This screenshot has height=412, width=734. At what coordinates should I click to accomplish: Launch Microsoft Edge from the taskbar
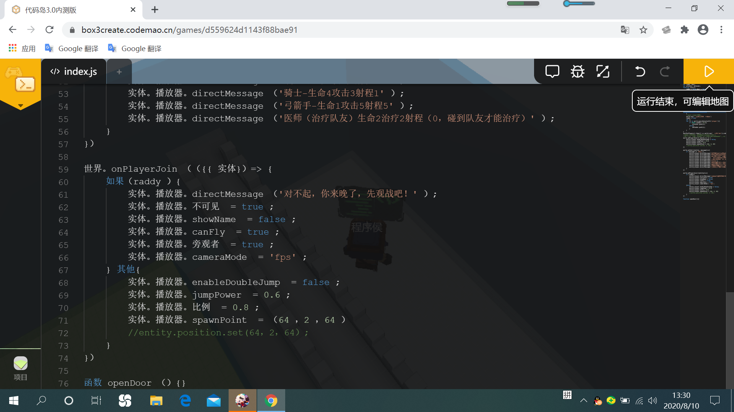(185, 401)
